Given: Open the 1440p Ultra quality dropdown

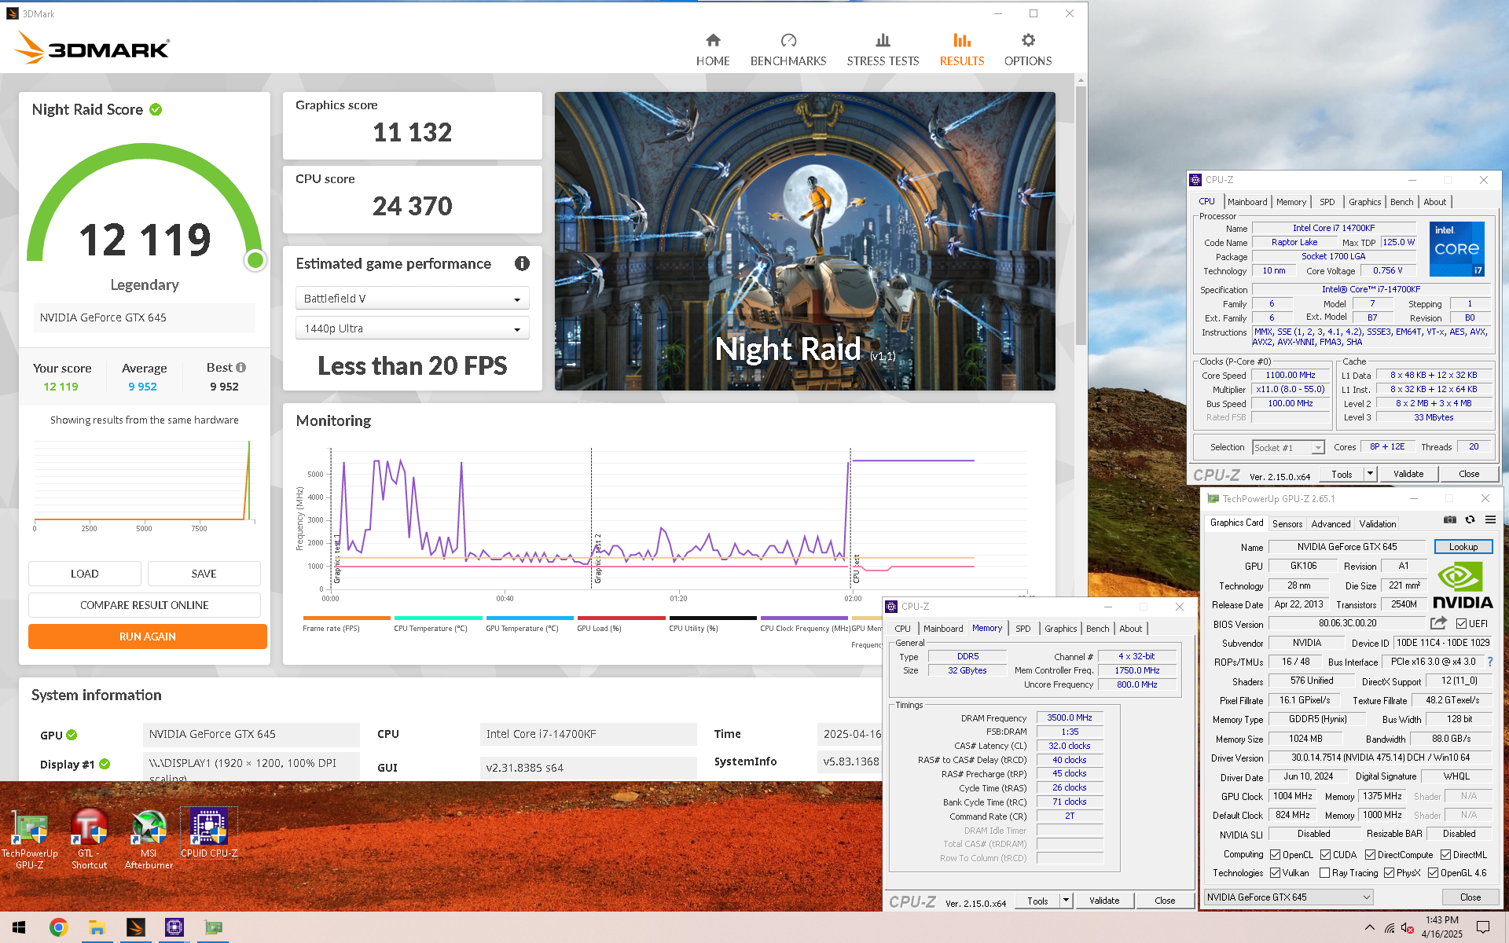Looking at the screenshot, I should (412, 328).
